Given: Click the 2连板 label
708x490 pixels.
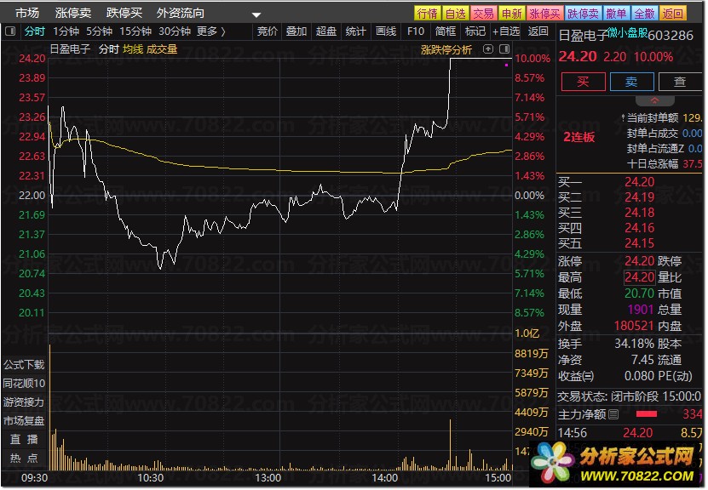Looking at the screenshot, I should pos(578,137).
